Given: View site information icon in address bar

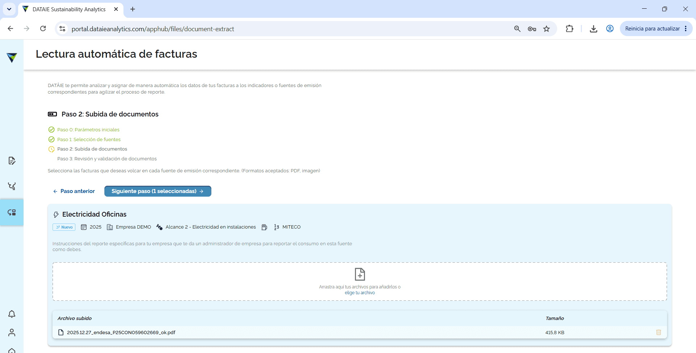Looking at the screenshot, I should (x=62, y=29).
